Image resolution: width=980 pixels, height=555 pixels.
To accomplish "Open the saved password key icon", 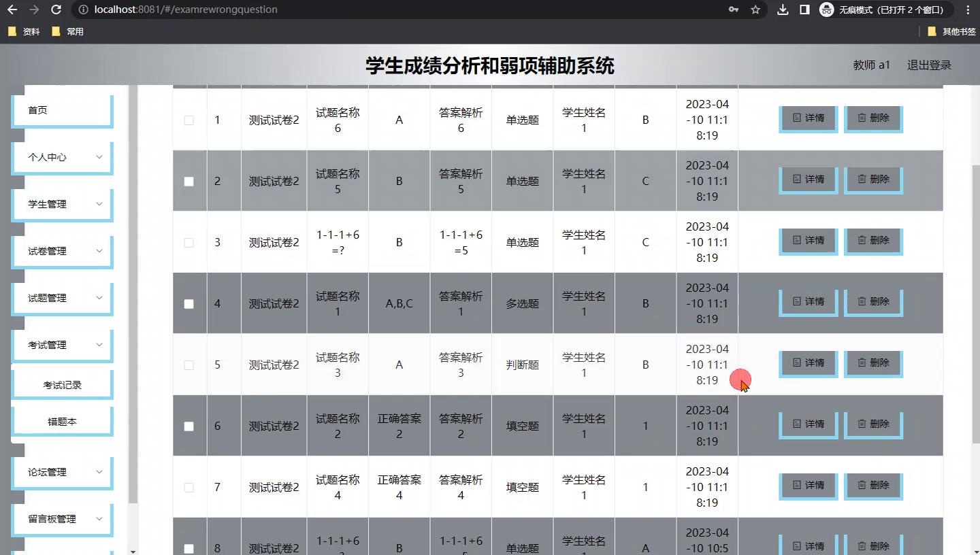I will tap(733, 10).
